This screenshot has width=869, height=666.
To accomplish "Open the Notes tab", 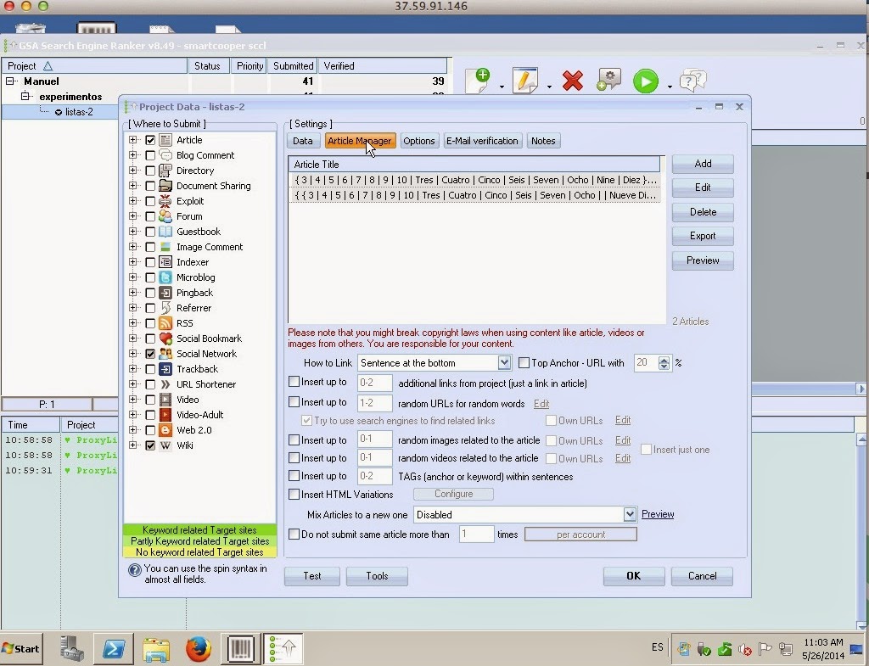I will coord(543,141).
